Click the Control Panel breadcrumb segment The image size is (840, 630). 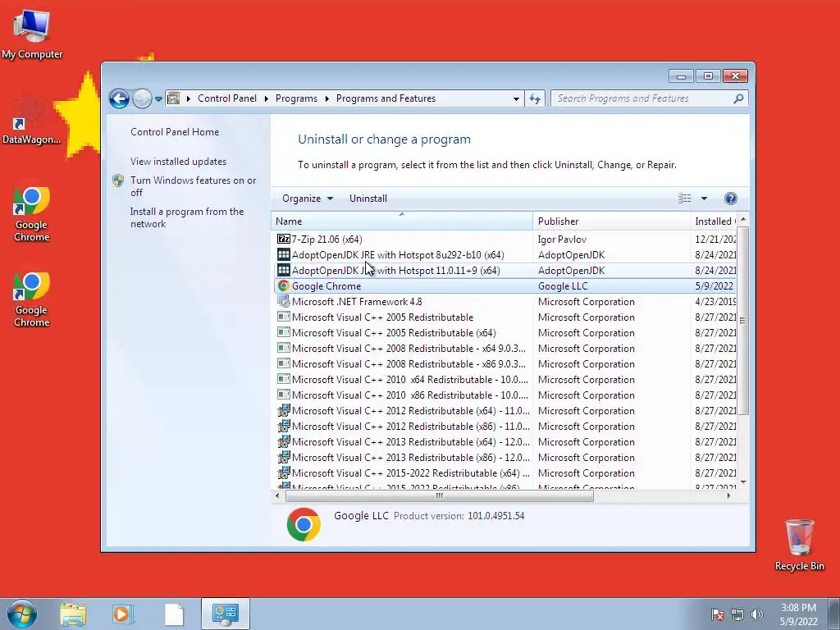pos(227,98)
